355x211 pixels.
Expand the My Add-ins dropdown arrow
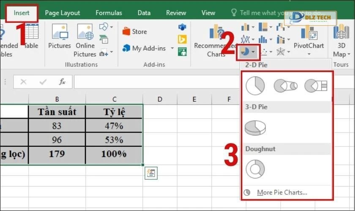172,49
